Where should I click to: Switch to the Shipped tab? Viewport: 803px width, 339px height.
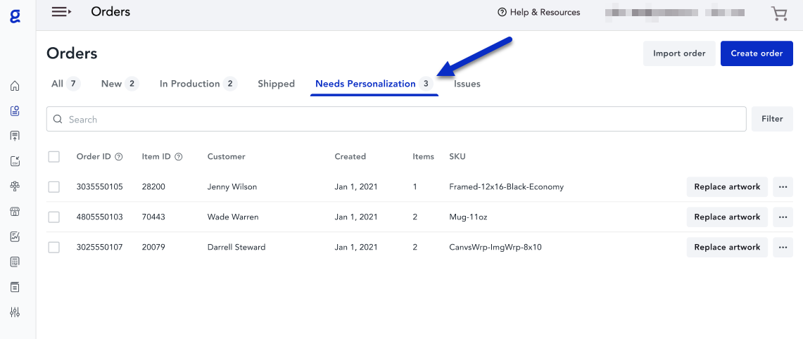coord(276,84)
